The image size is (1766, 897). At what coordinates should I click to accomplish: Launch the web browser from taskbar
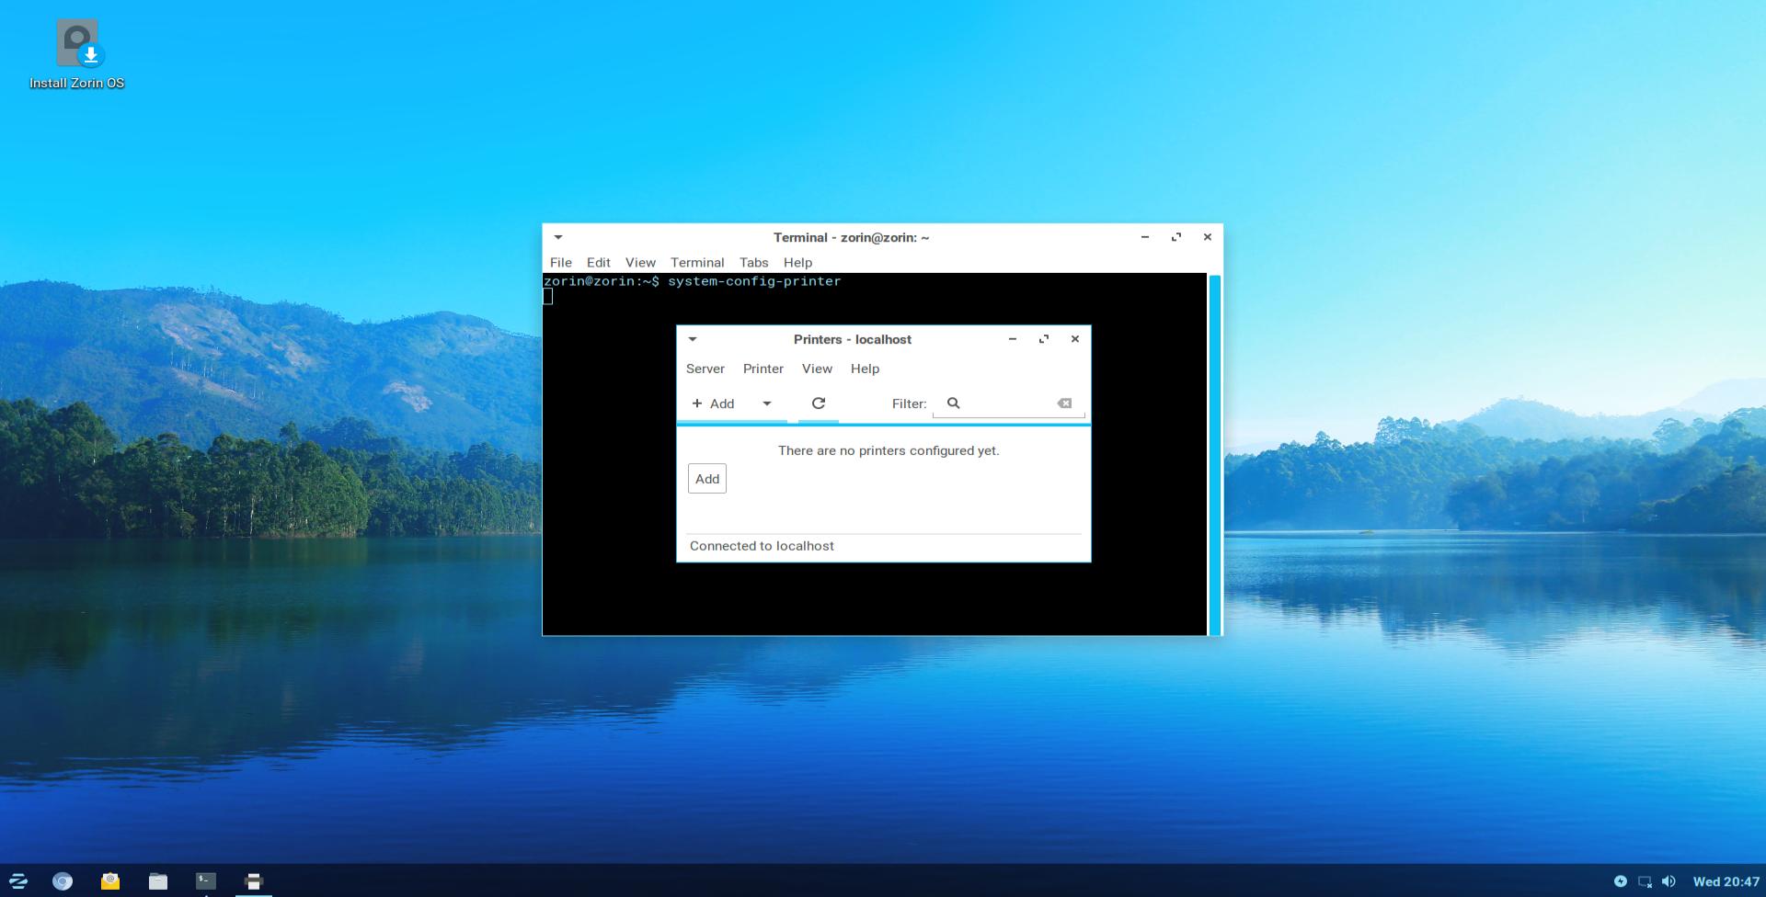63,881
